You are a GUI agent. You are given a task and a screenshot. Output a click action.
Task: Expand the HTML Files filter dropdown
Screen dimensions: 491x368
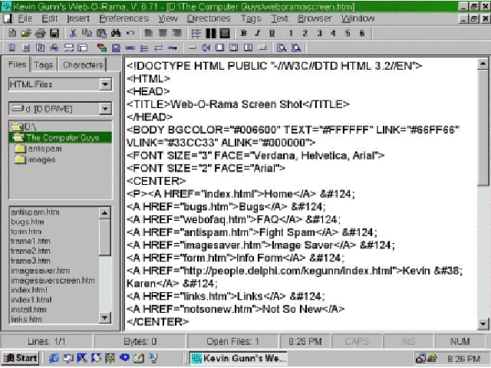105,84
